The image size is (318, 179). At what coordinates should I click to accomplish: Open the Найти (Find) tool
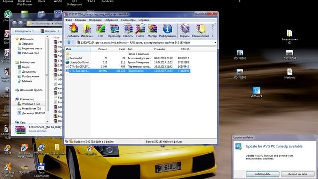pyautogui.click(x=140, y=31)
